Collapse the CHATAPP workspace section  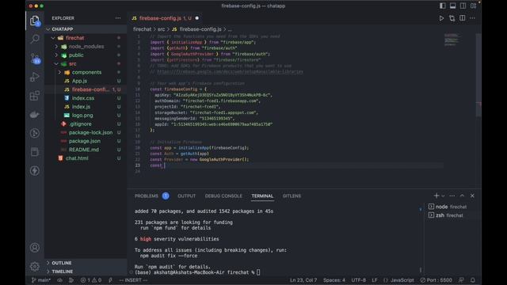pyautogui.click(x=86, y=29)
